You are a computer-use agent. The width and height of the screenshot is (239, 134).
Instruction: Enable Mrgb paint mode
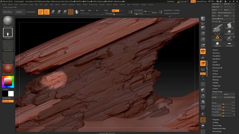(x=82, y=10)
